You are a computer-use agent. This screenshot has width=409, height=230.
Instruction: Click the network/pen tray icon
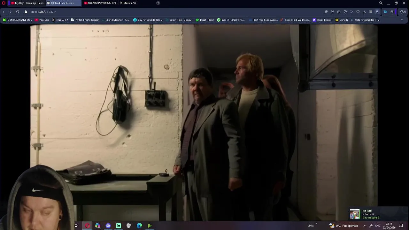(371, 226)
